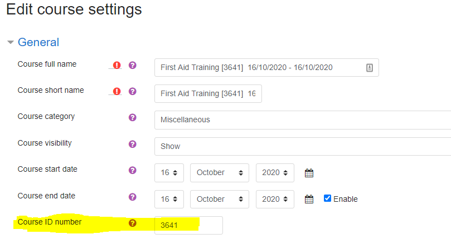451x239 pixels.
Task: Select start date month dropdown
Action: point(219,173)
